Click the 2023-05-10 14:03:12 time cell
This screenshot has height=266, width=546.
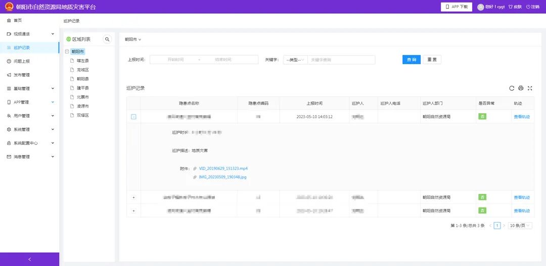(314, 117)
